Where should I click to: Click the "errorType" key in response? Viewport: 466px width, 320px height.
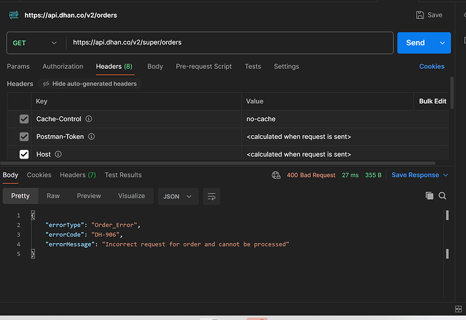[x=65, y=225]
